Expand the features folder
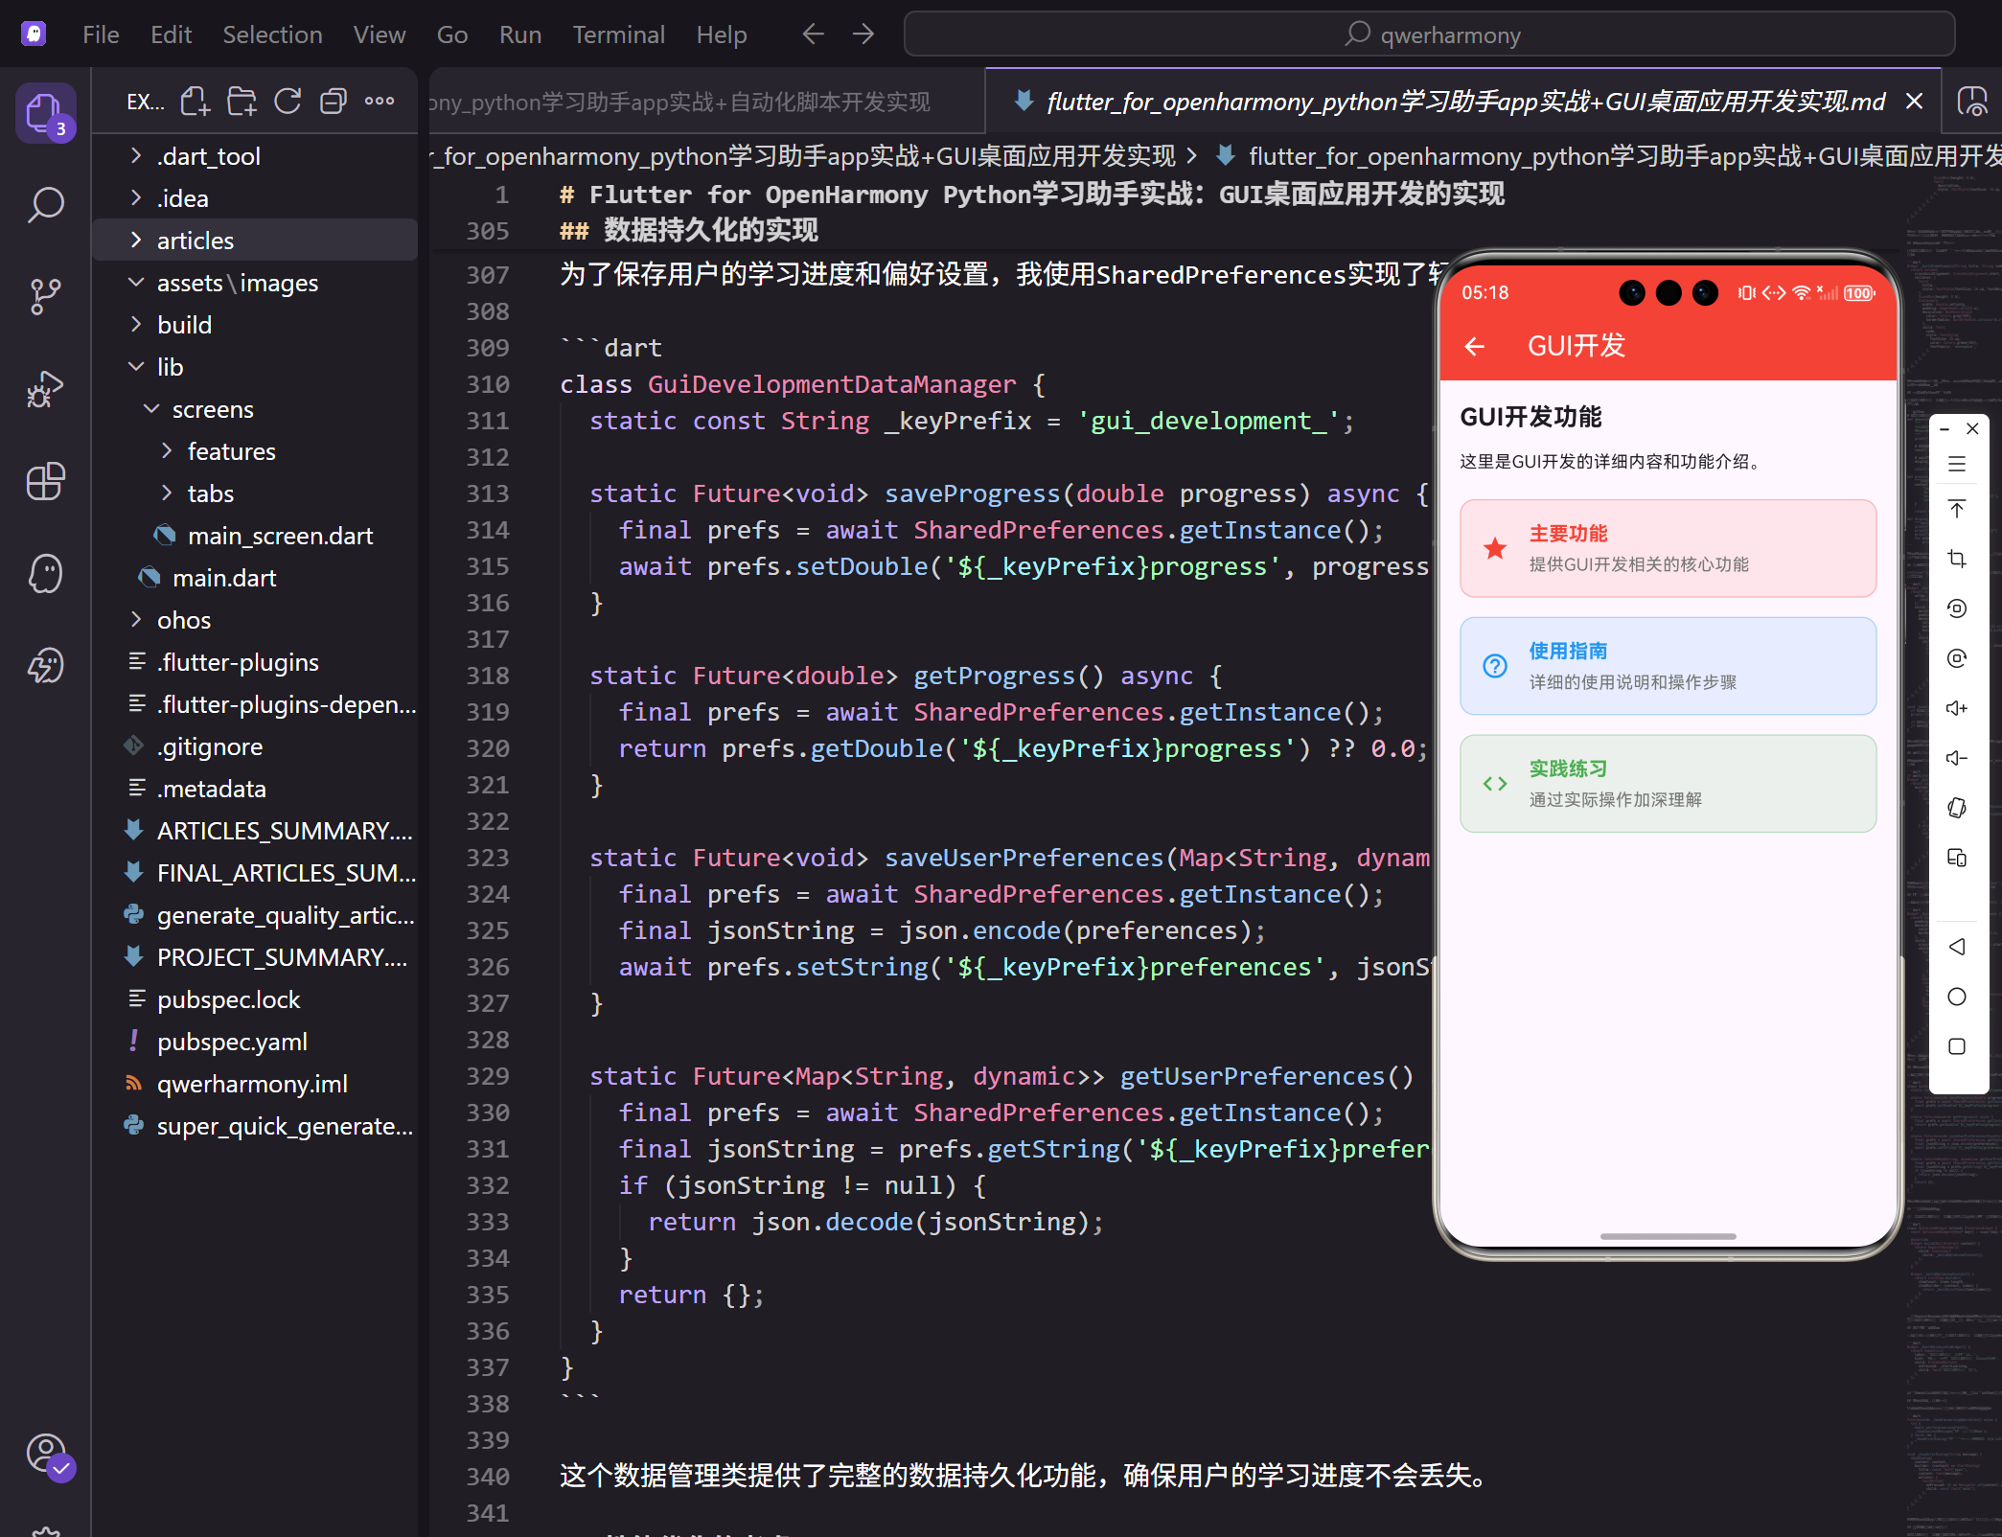The image size is (2002, 1537). point(231,451)
